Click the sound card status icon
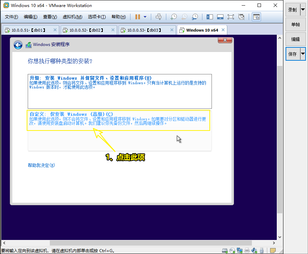The height and width of the screenshot is (254, 308). point(254,250)
